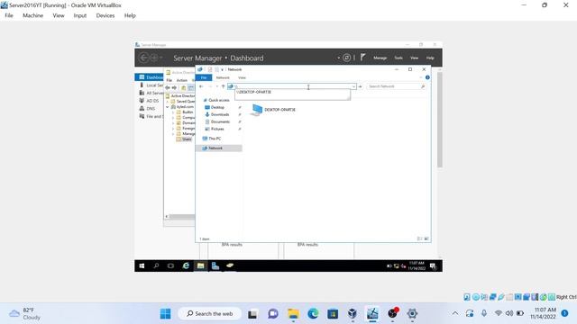Viewport: 577px width, 324px height.
Task: Click the guest taskbar search icon
Action: click(x=156, y=265)
